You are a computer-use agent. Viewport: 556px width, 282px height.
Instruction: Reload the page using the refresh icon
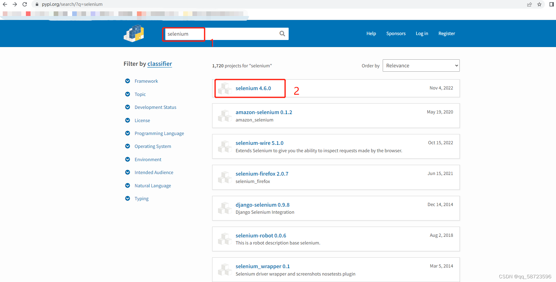click(24, 4)
